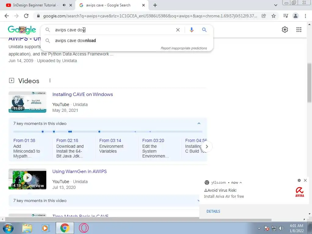Reload the current page
The height and width of the screenshot is (234, 312).
26,16
